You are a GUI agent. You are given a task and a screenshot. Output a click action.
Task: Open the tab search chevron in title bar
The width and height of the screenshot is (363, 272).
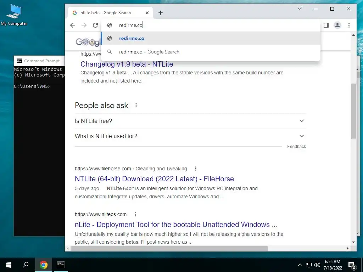(299, 9)
